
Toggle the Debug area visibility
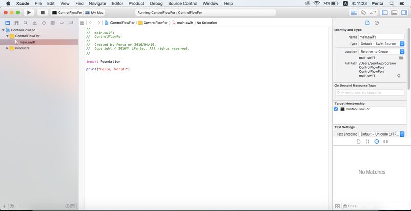[x=394, y=12]
